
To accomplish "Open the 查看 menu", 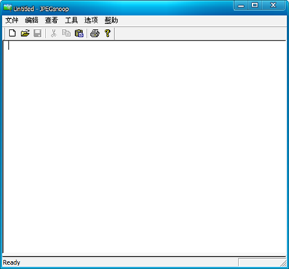I will [x=51, y=21].
